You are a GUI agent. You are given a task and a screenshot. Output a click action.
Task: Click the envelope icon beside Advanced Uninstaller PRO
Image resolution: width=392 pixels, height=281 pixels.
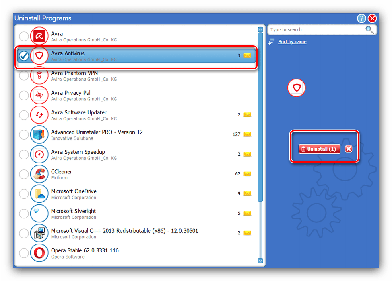247,134
